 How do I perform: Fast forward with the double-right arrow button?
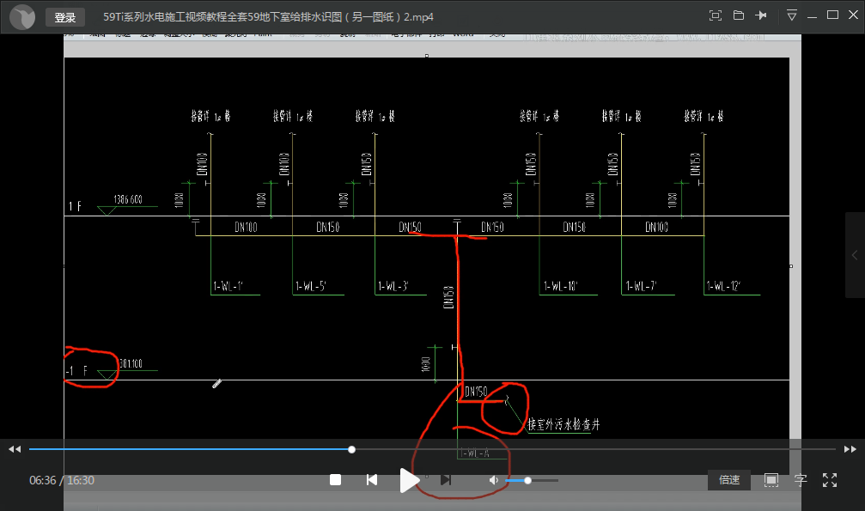850,449
